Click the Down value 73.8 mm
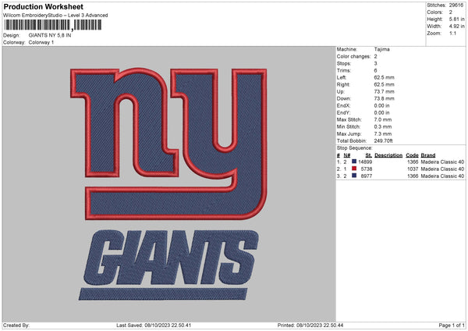 tap(384, 98)
